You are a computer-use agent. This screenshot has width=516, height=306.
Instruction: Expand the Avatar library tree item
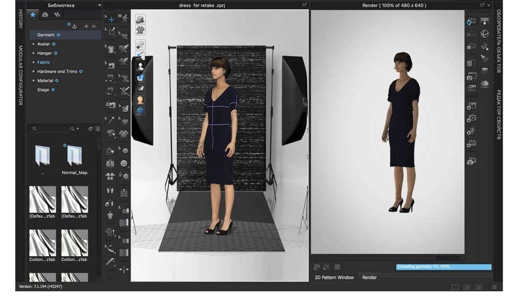(x=33, y=44)
